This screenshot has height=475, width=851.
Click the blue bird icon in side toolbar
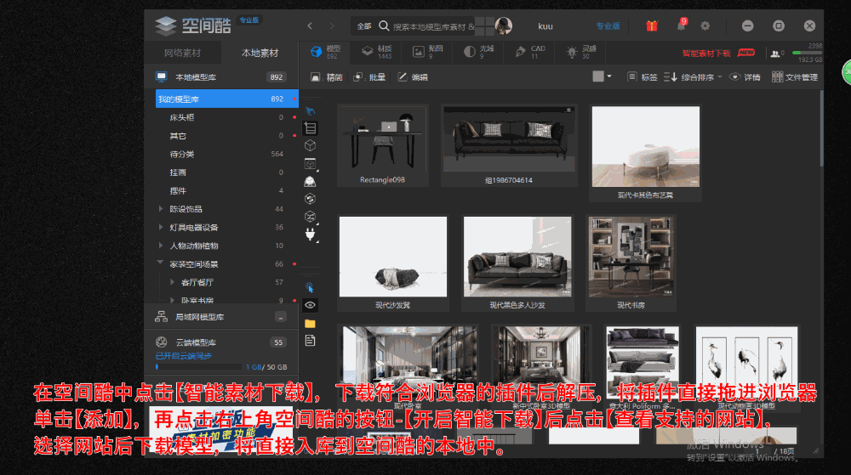pyautogui.click(x=310, y=110)
